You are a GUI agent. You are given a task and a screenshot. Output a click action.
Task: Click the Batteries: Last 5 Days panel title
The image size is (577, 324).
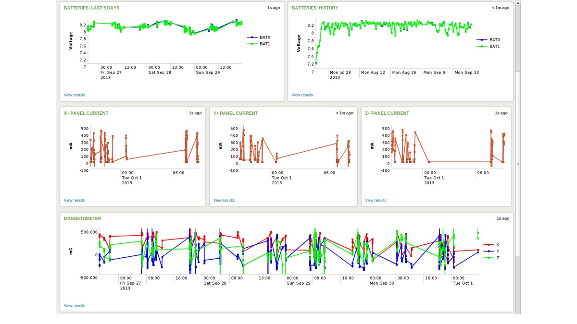click(91, 8)
